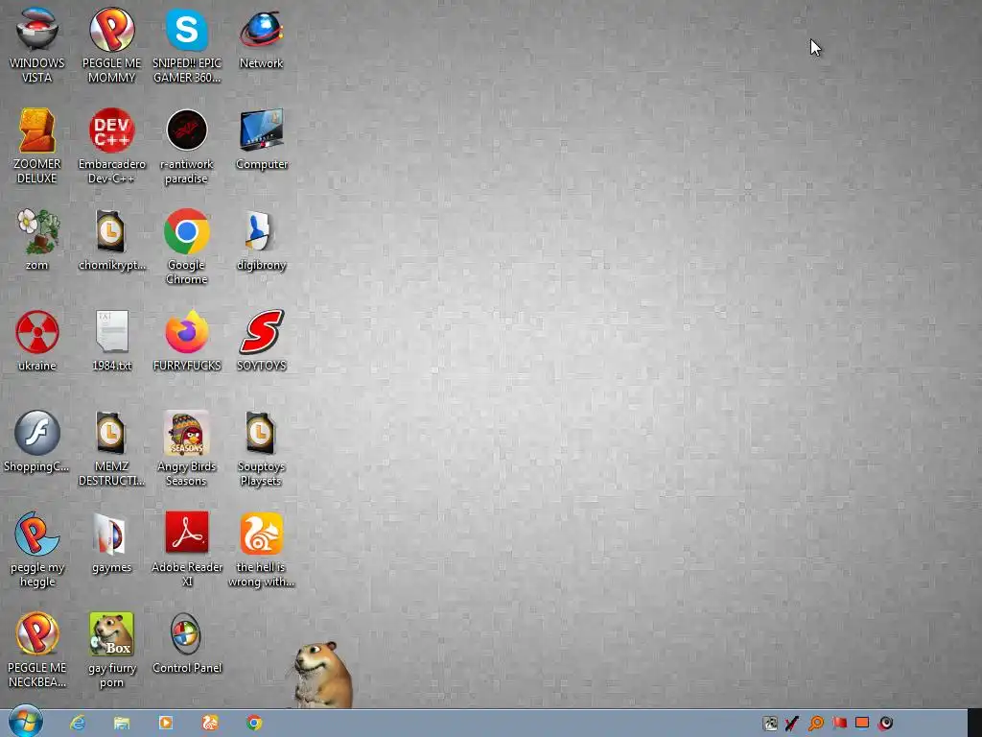The image size is (982, 737).
Task: Select the 1984.txt text file
Action: point(111,341)
